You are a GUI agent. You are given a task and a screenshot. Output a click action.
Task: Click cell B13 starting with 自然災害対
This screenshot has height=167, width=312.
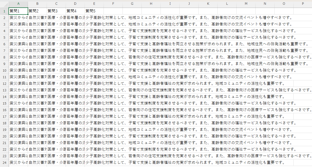(x=37, y=90)
